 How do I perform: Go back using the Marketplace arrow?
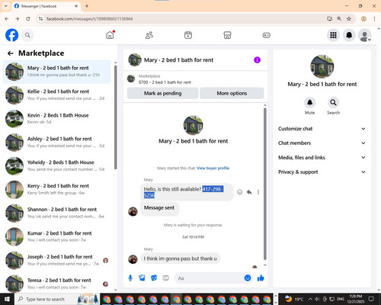tap(11, 53)
